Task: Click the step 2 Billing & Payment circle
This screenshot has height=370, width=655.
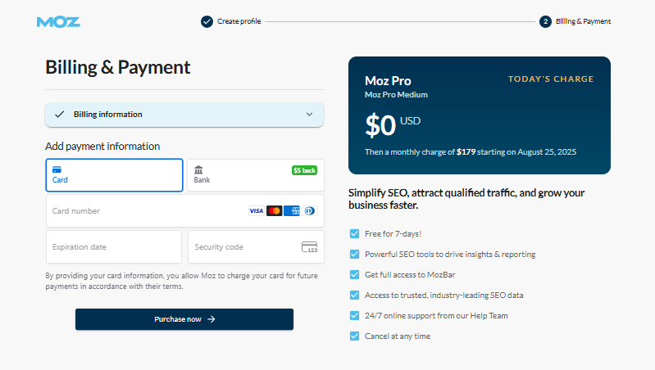Action: [x=545, y=21]
